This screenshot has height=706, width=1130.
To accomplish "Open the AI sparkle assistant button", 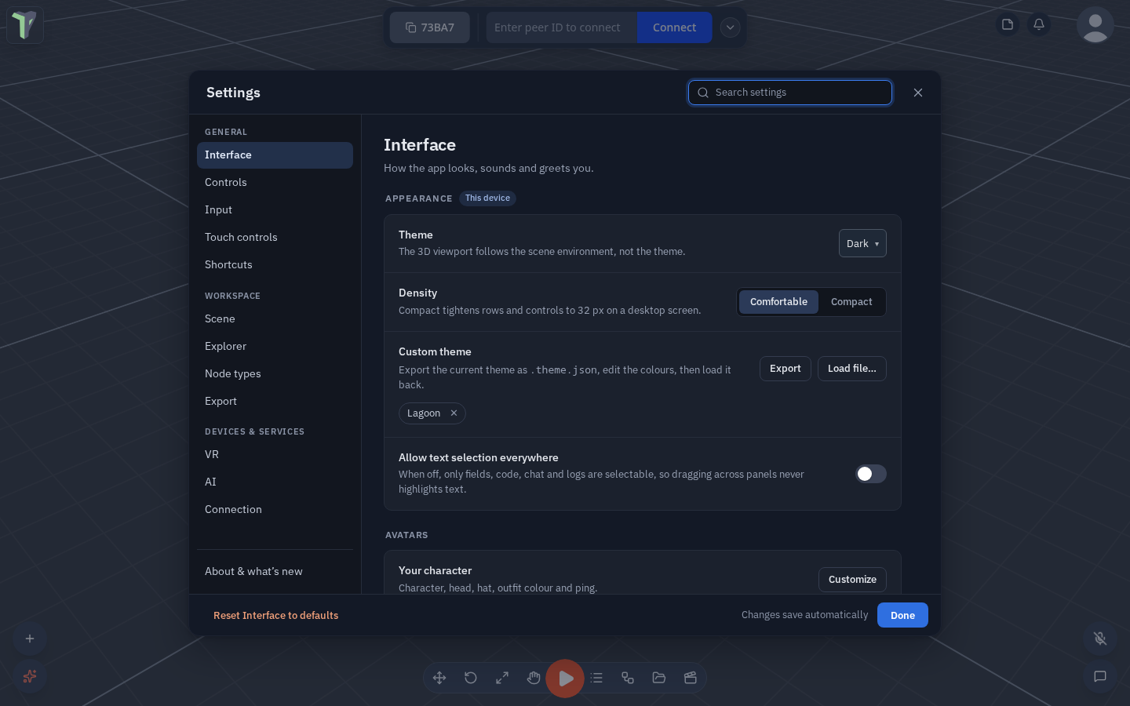I will (30, 676).
